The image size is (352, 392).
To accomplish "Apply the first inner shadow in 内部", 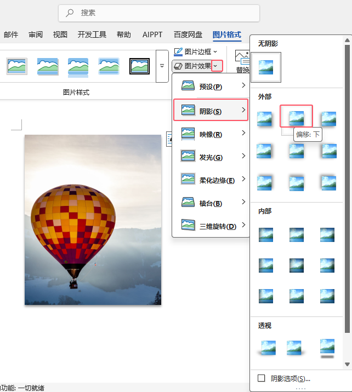I will pyautogui.click(x=266, y=235).
